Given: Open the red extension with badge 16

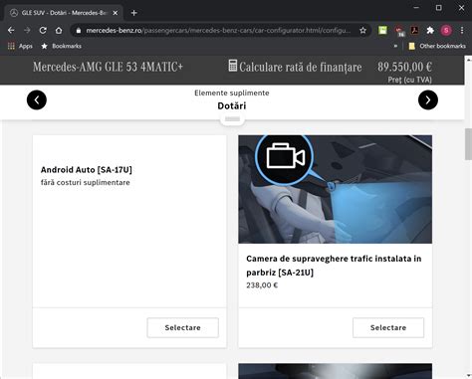Looking at the screenshot, I should (399, 31).
